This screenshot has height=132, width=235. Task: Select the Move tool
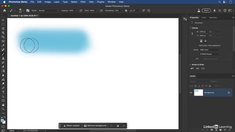[x=3, y=20]
